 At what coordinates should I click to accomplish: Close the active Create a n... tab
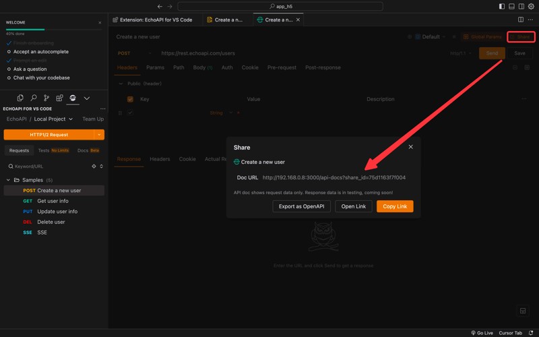coord(298,20)
